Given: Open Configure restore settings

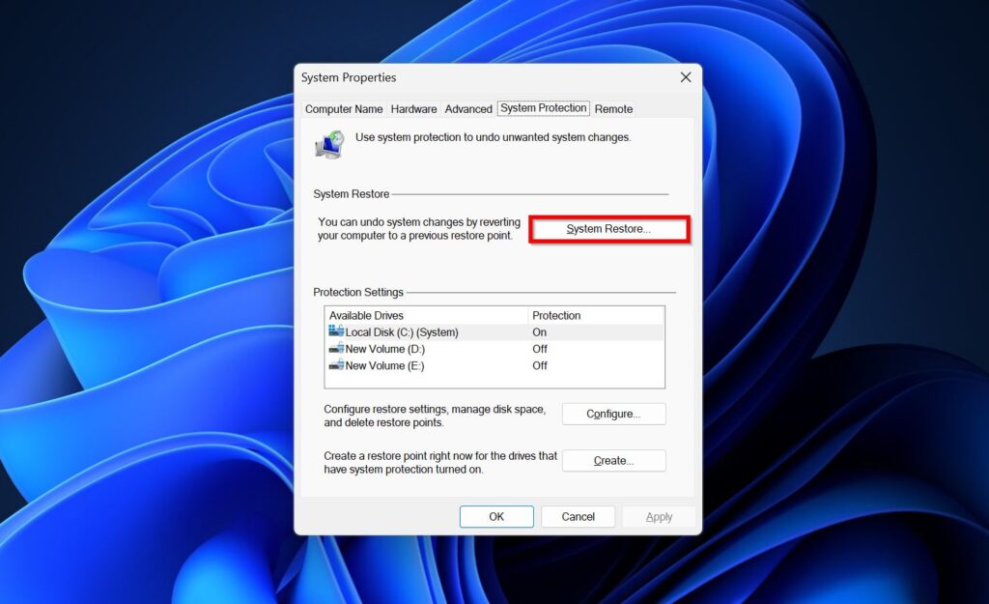Looking at the screenshot, I should click(x=613, y=414).
